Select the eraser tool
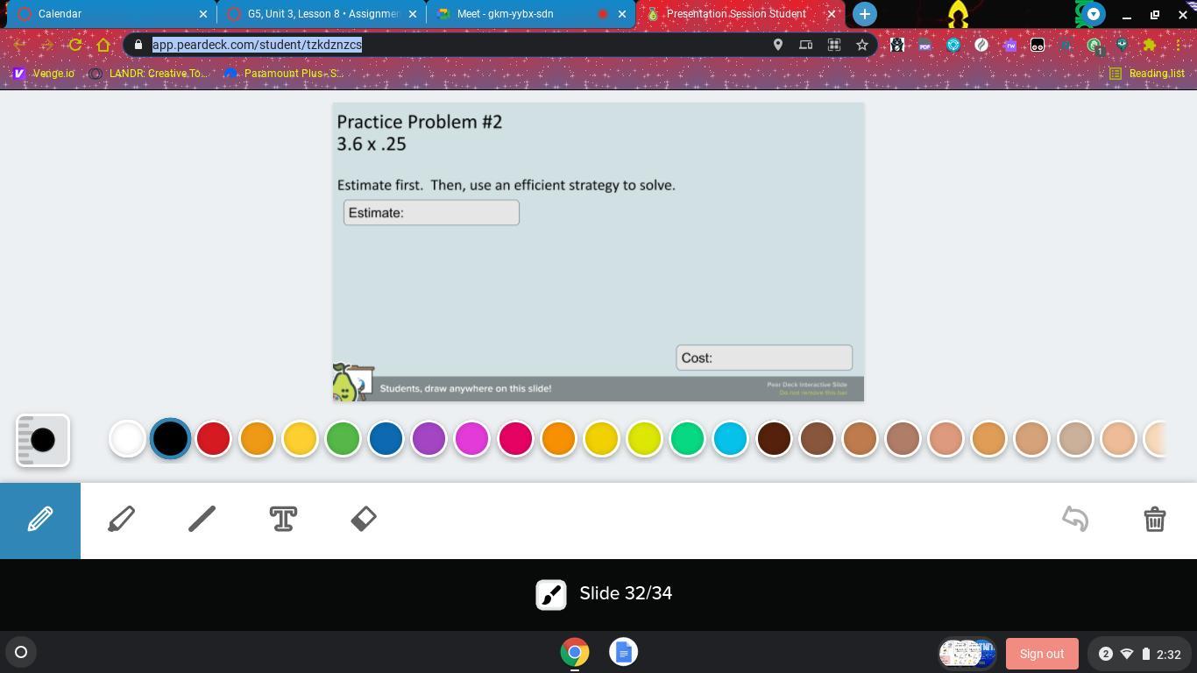The height and width of the screenshot is (673, 1197). pos(364,519)
